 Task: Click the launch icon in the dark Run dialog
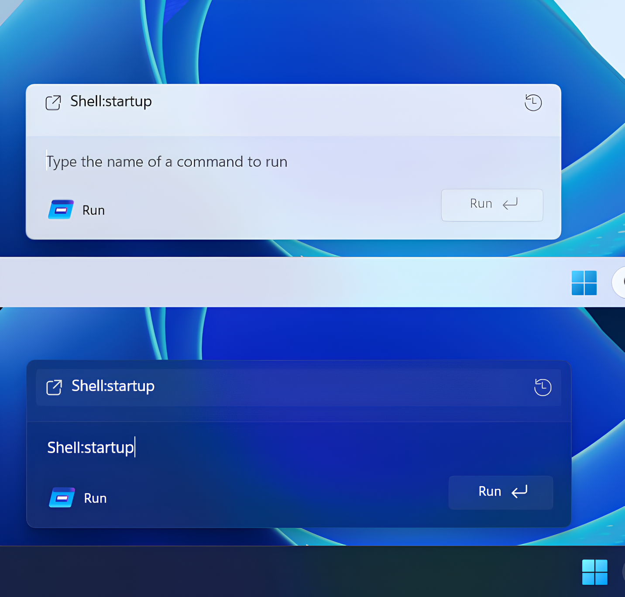[54, 387]
